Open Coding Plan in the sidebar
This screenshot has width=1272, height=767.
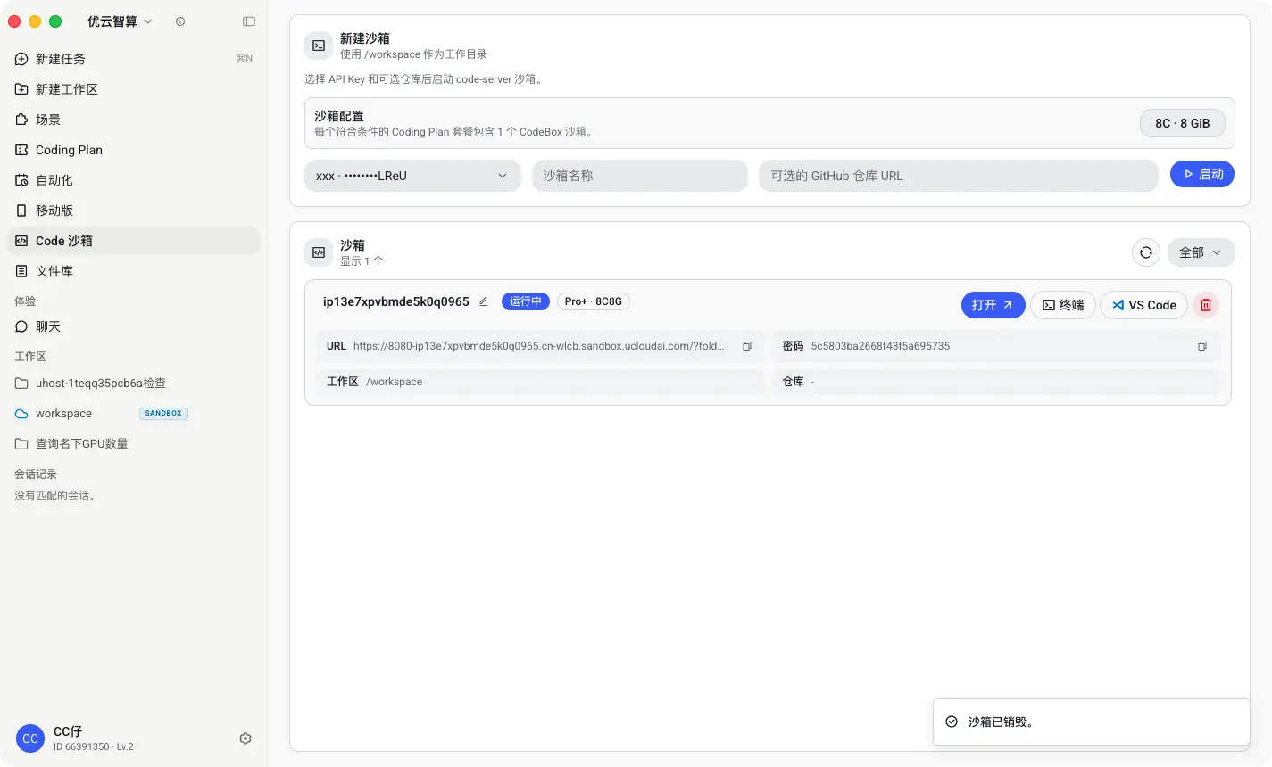pyautogui.click(x=134, y=150)
